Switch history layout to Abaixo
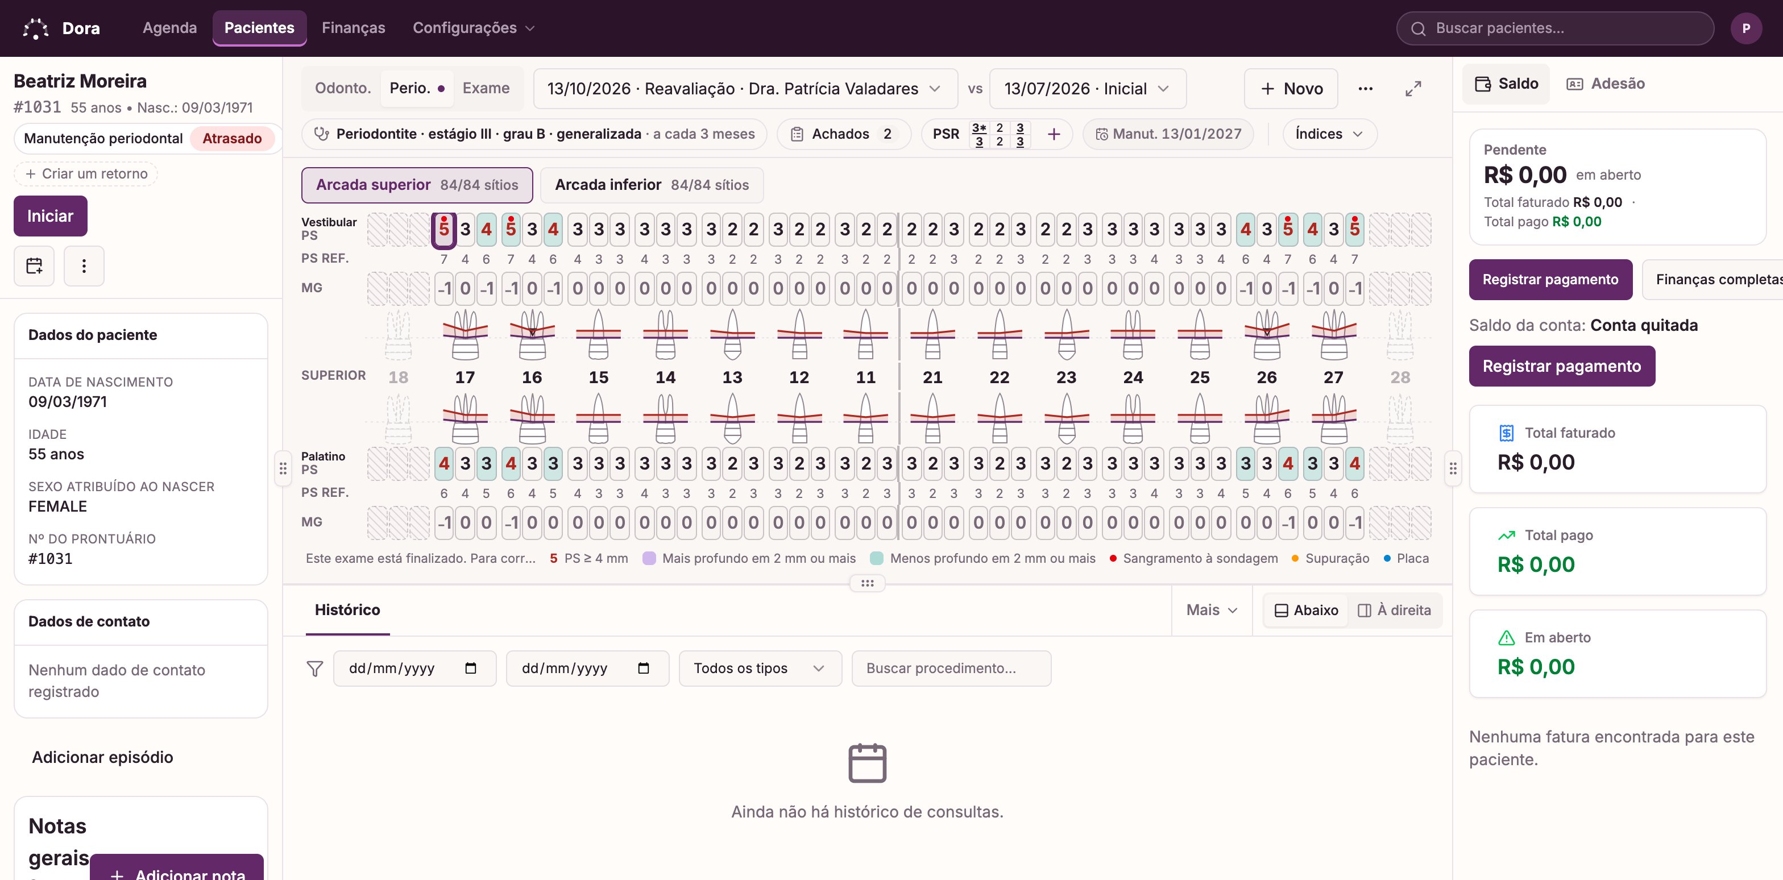Screen dimensions: 1783x880 click(x=1306, y=610)
